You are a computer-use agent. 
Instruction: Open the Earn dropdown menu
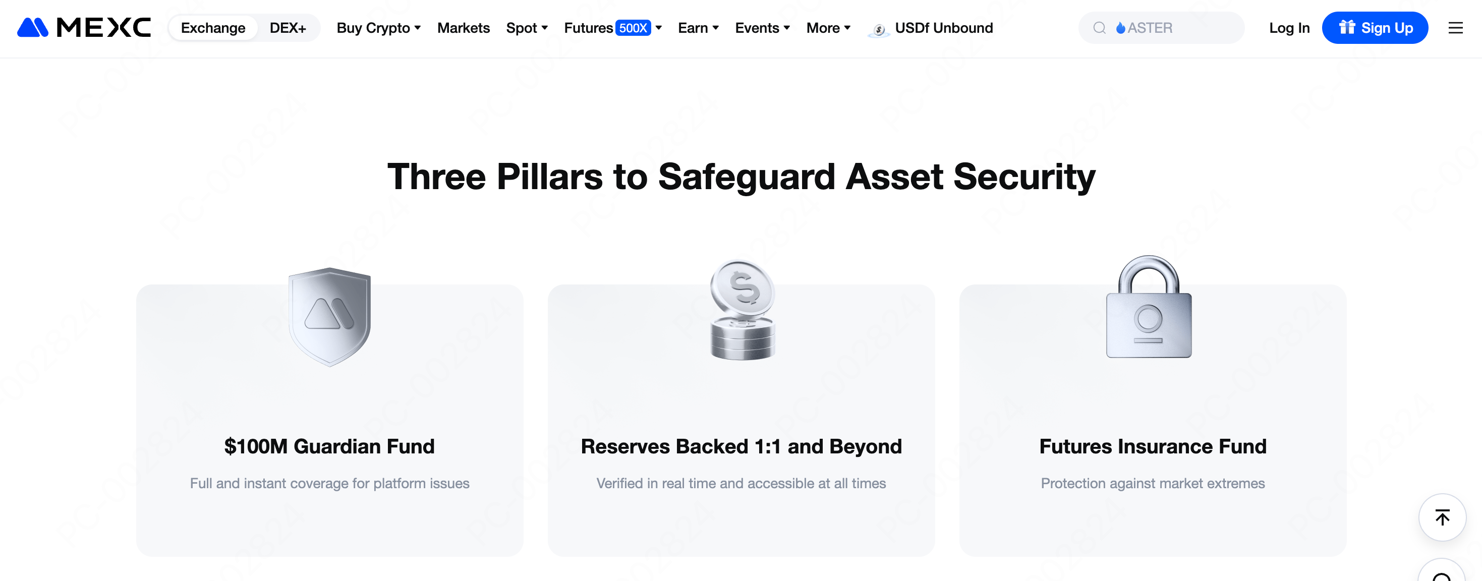coord(698,28)
